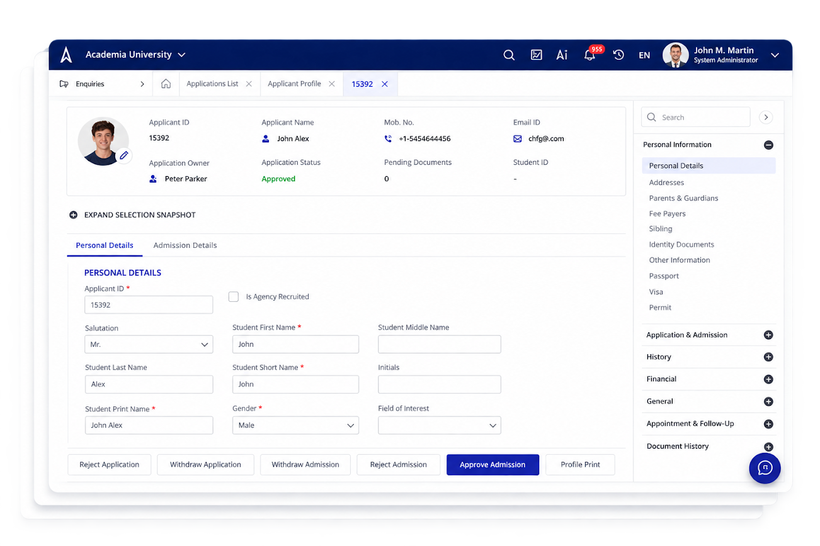Click the phone icon next to +1-5454644456
The height and width of the screenshot is (546, 820).
[388, 139]
